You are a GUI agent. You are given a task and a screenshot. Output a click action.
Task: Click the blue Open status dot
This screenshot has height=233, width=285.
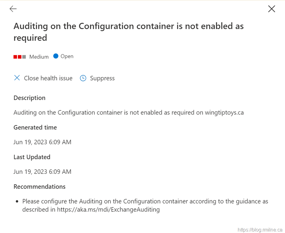coord(56,56)
